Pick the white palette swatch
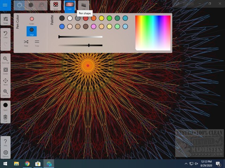This screenshot has width=225, height=168. point(70,18)
